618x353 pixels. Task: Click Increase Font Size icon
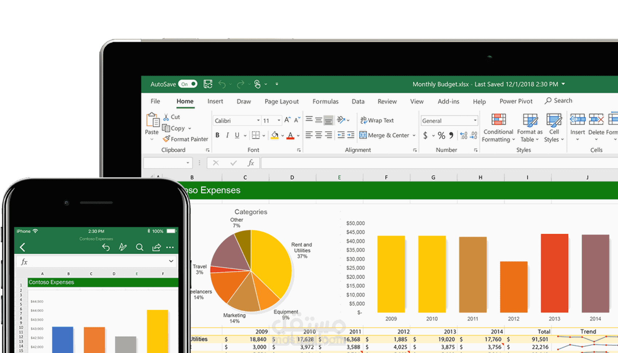point(288,120)
